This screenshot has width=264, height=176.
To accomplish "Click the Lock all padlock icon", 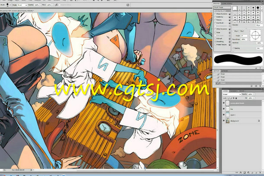I will [236, 98].
